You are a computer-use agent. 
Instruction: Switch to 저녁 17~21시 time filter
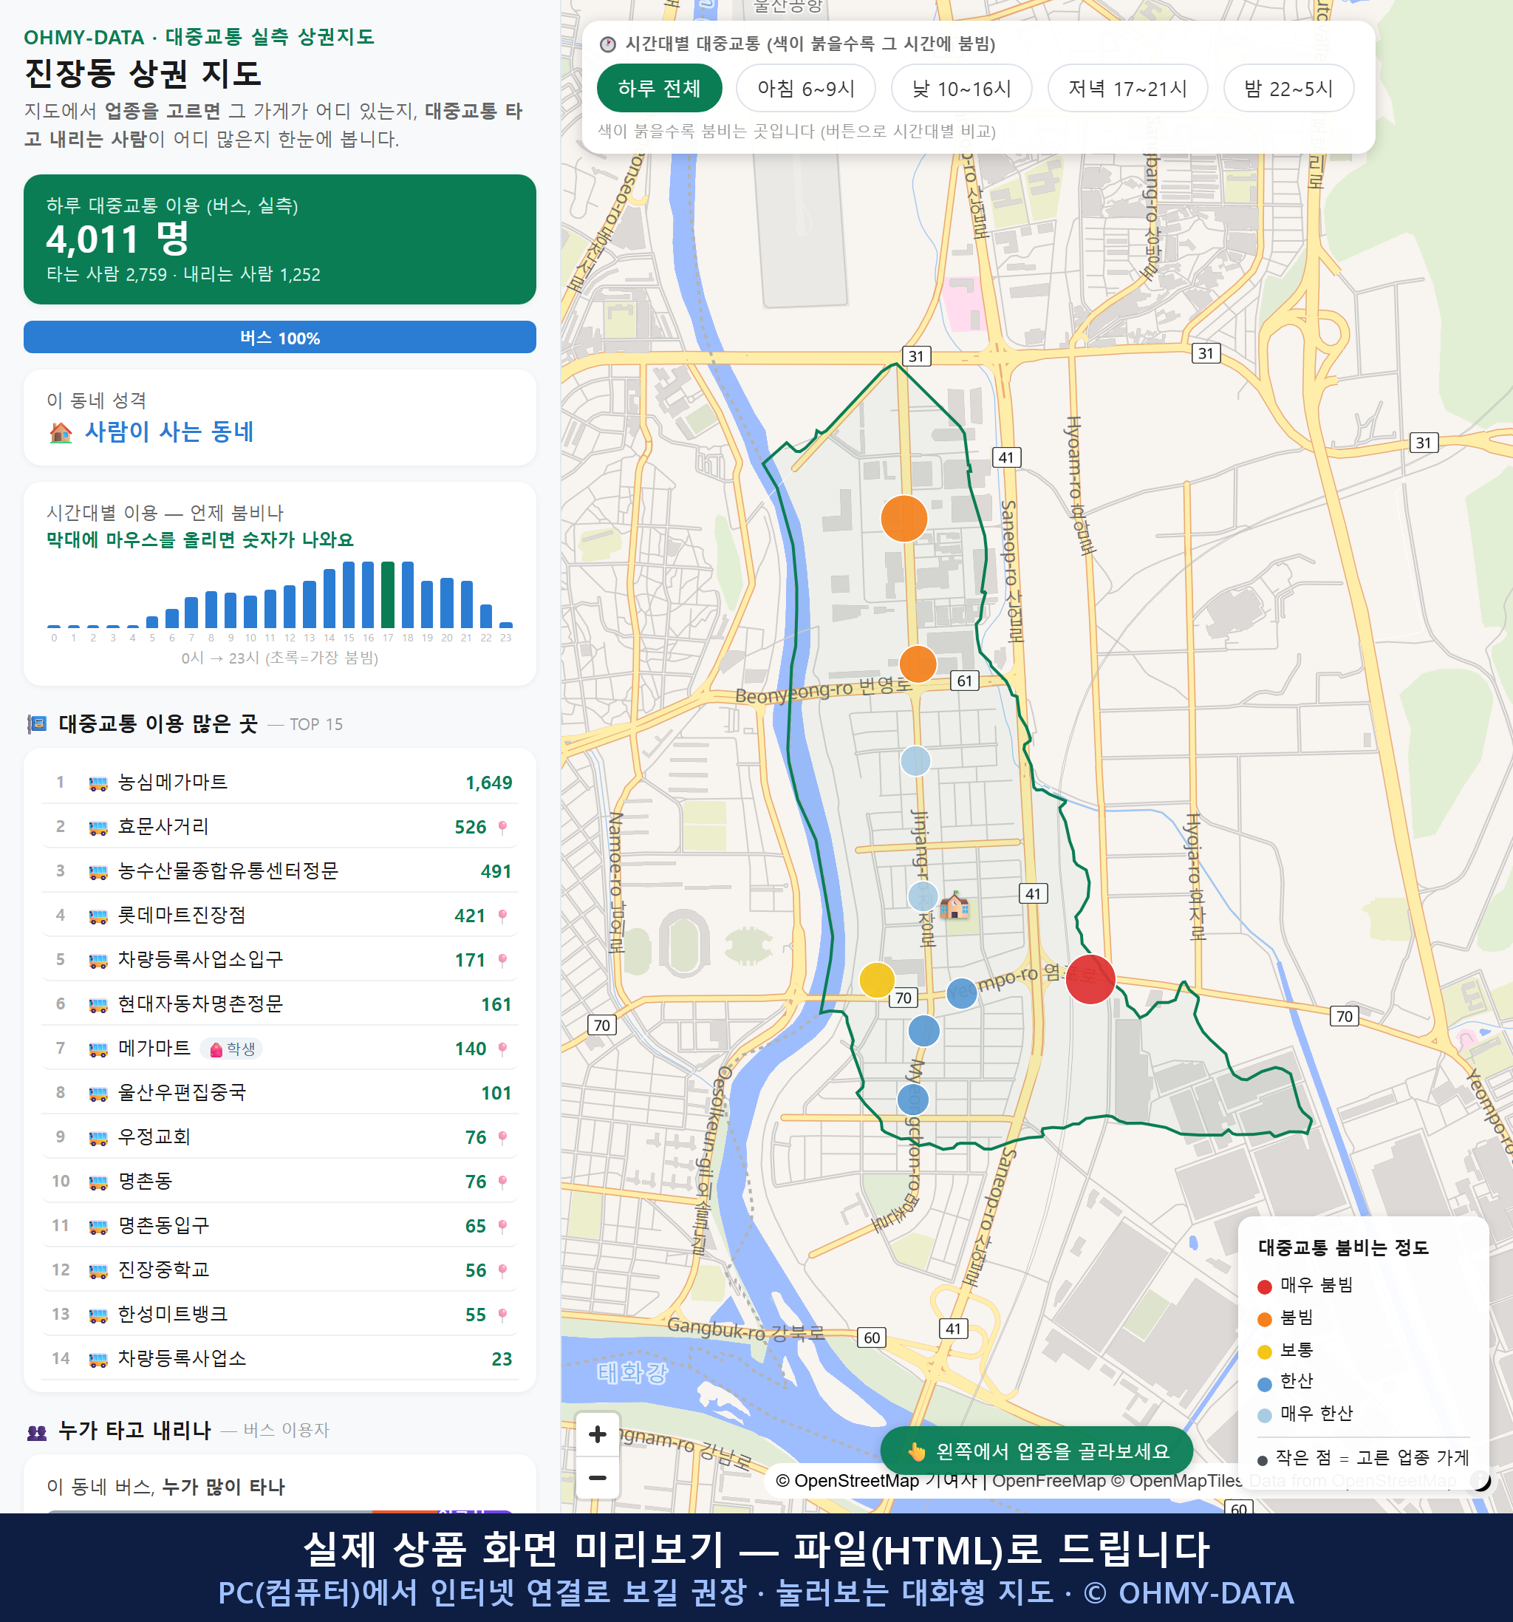tap(1127, 88)
